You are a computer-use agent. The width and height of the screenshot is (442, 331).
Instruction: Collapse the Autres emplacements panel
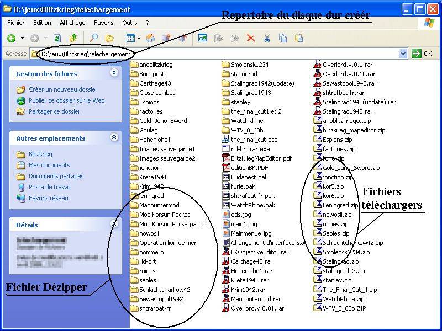point(114,137)
